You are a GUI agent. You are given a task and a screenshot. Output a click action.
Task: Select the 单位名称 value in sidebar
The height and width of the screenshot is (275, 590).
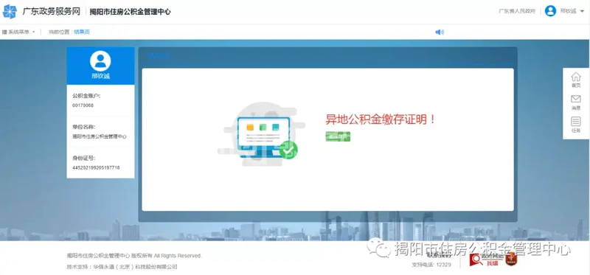(x=100, y=136)
